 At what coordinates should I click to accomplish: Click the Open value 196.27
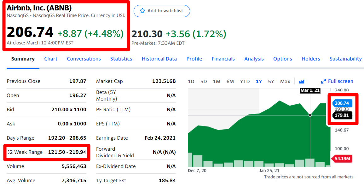click(78, 95)
